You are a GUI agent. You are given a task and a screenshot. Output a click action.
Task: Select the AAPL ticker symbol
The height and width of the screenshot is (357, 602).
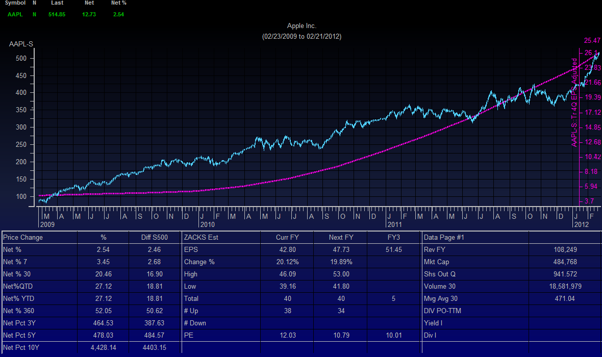pos(14,14)
